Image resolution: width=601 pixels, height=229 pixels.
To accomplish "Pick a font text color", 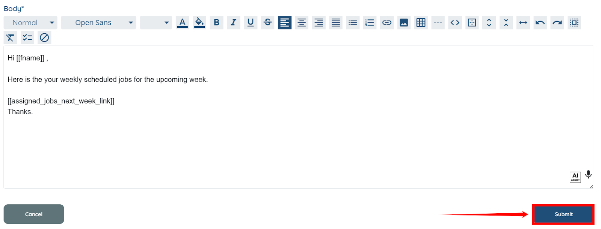I will tap(182, 22).
